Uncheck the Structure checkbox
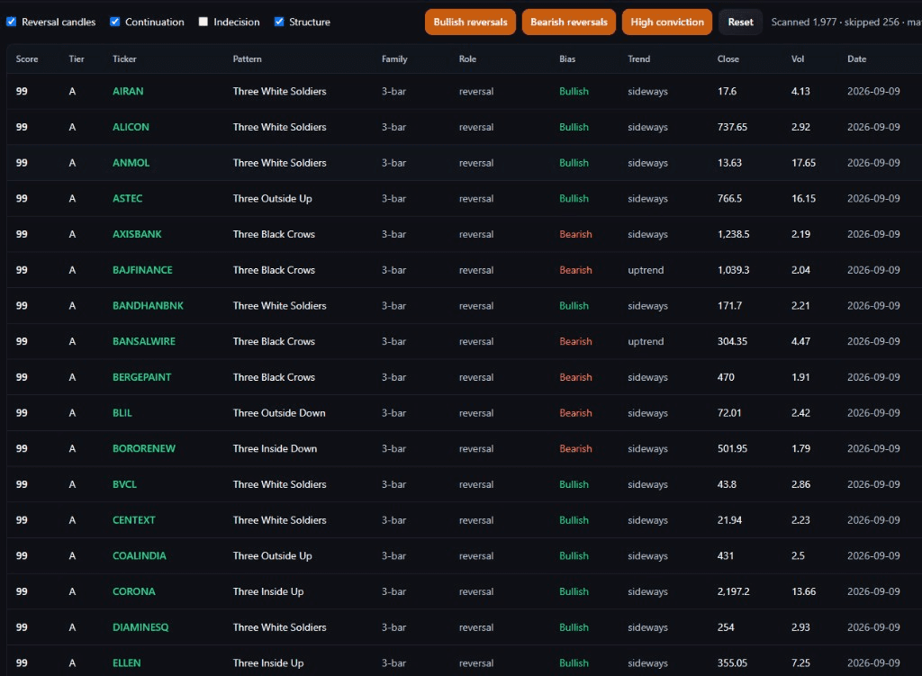922x676 pixels. (279, 22)
